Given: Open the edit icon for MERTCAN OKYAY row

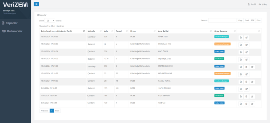Looking at the screenshot, I should 252,67.
